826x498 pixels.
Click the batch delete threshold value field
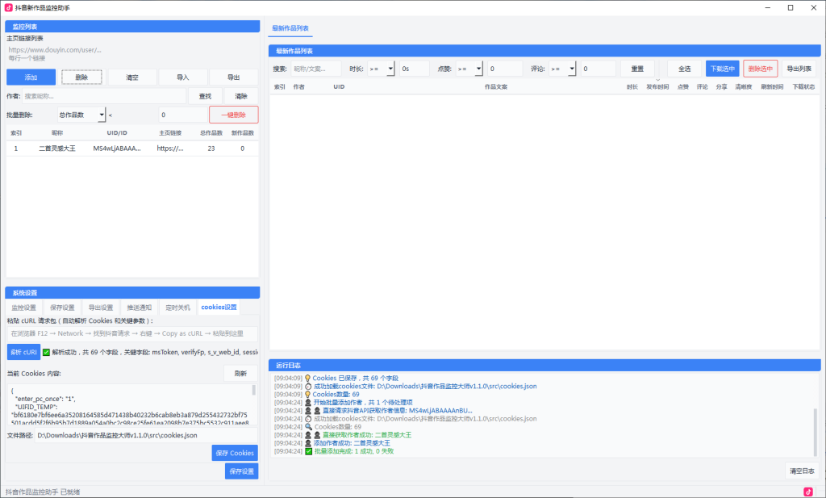tap(183, 115)
